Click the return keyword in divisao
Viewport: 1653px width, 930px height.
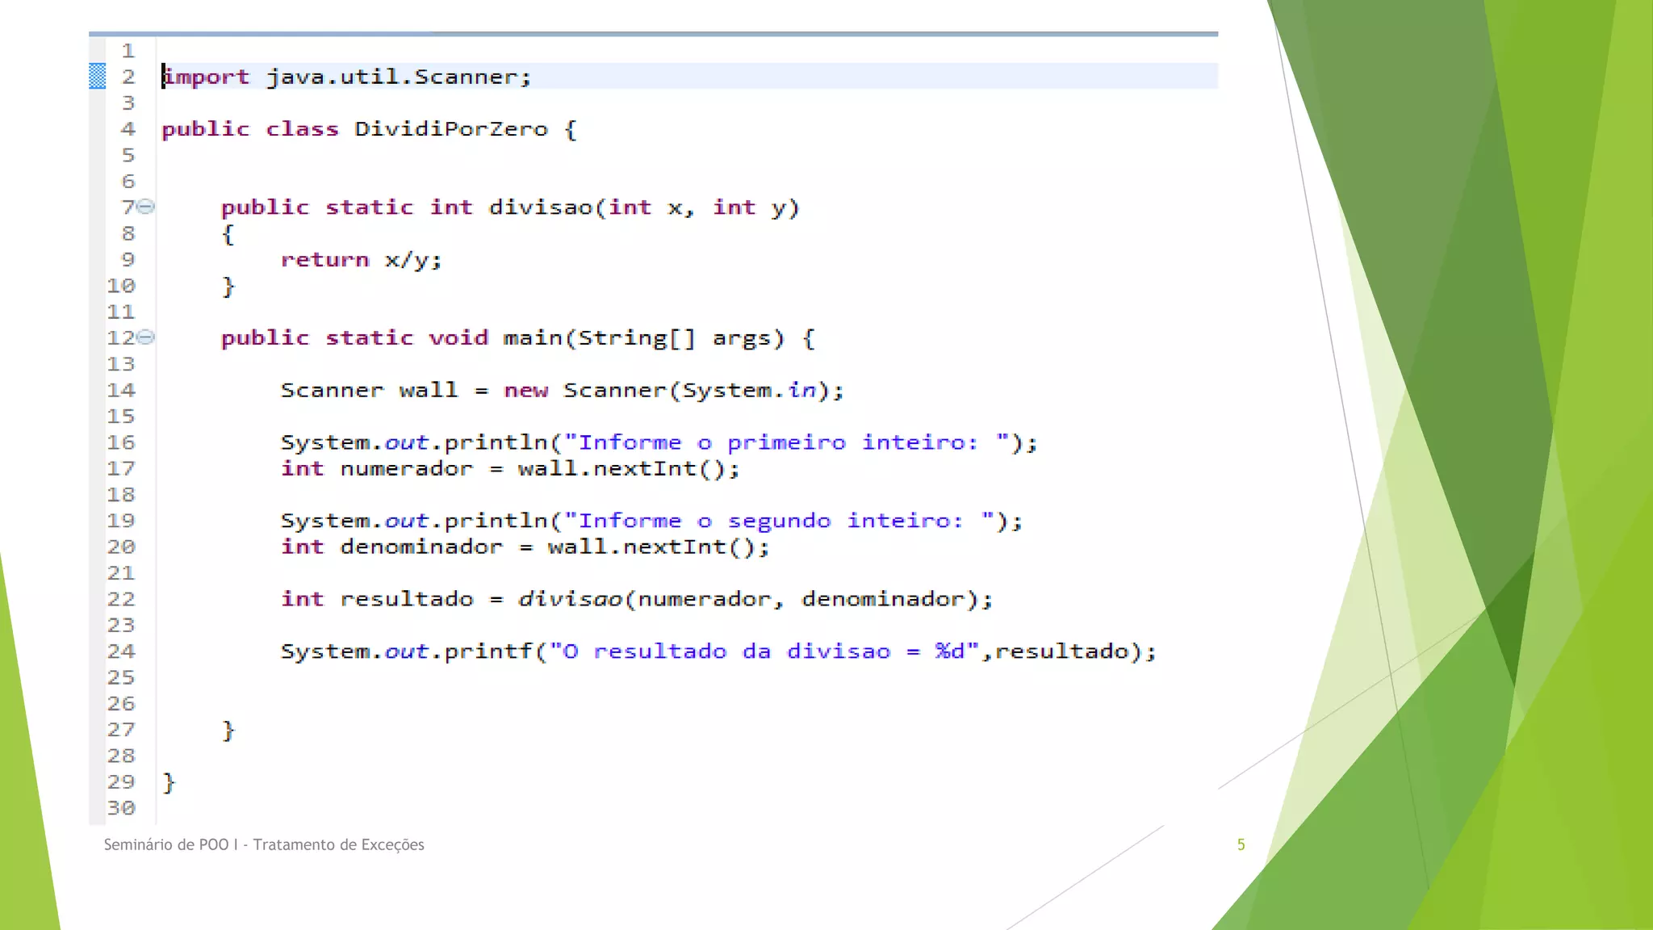[324, 260]
